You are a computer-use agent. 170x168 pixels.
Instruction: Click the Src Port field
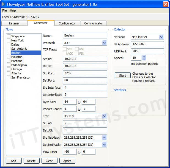(85, 73)
